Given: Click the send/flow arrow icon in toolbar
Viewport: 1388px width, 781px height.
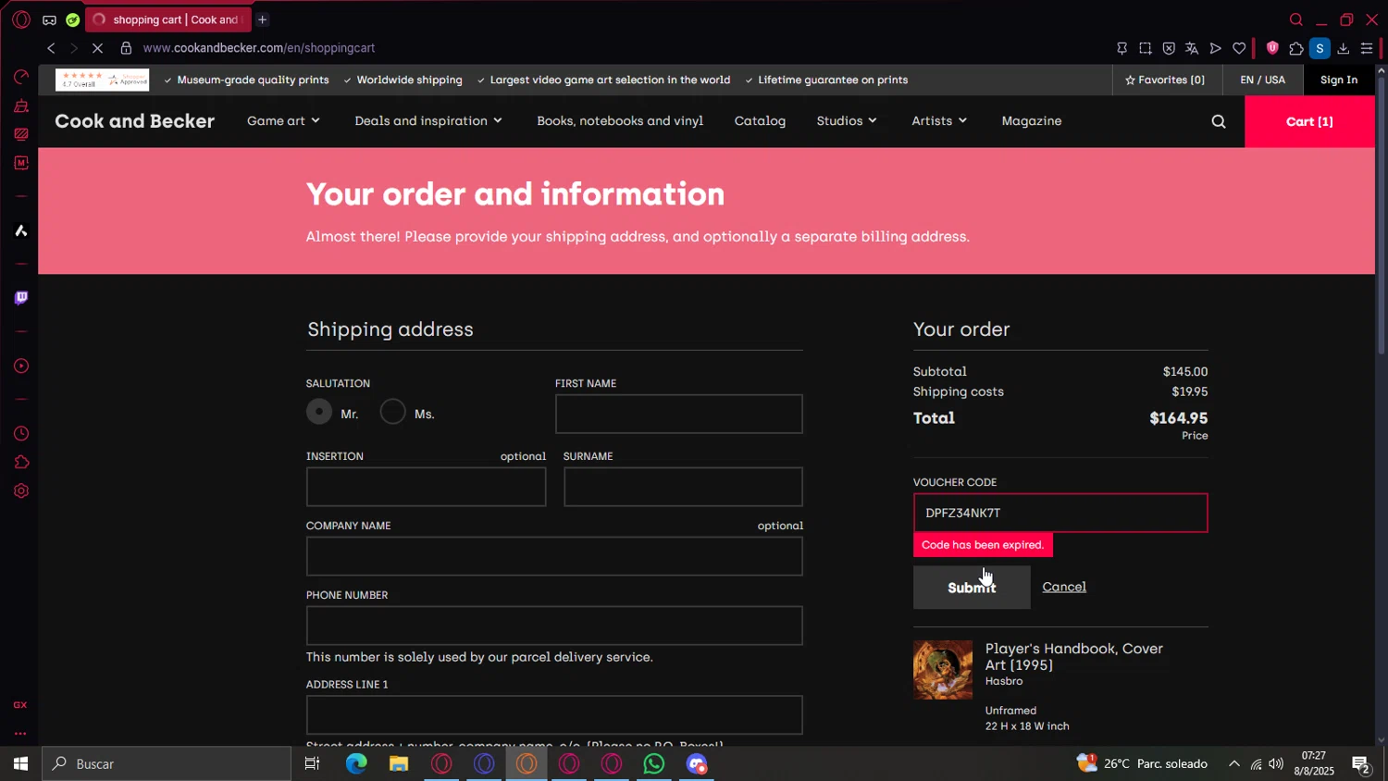Looking at the screenshot, I should point(1216,48).
